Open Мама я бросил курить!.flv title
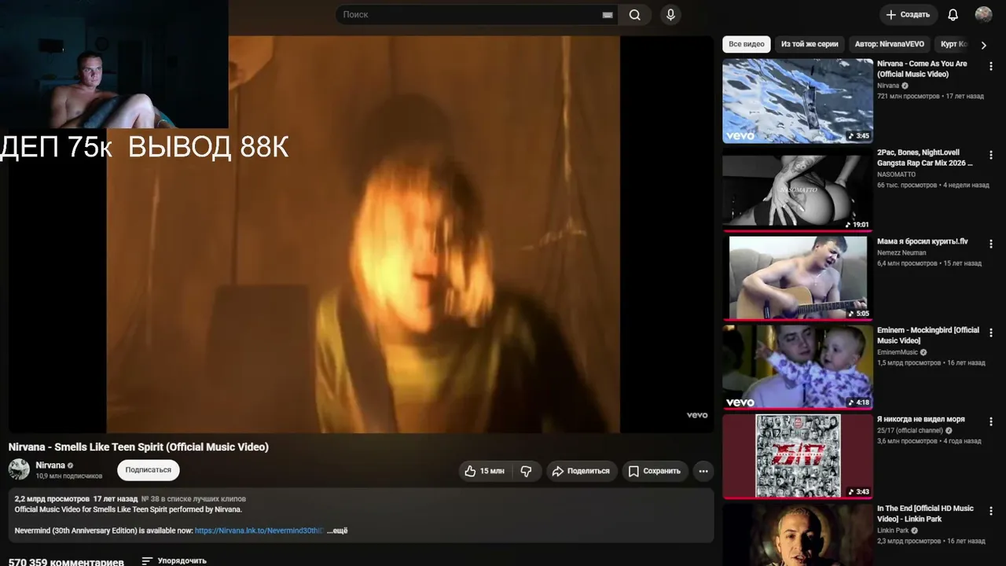This screenshot has height=566, width=1006. [923, 241]
